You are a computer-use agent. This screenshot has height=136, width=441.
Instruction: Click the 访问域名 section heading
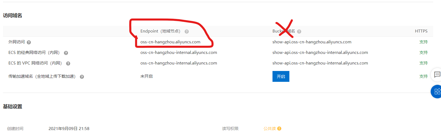click(x=13, y=15)
